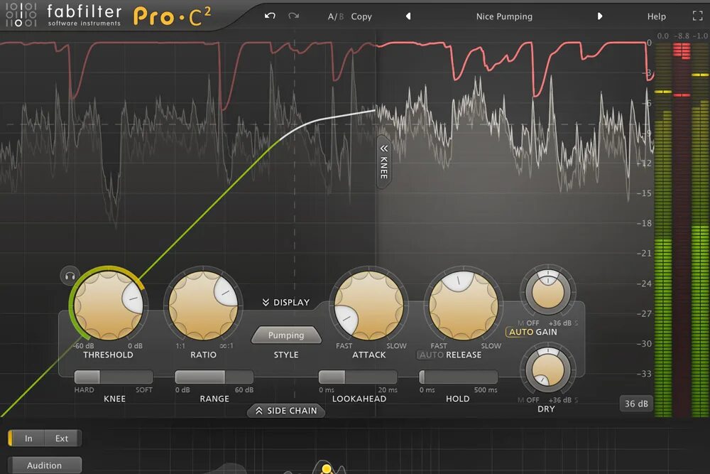Toggle Auto gain on
Viewport: 710px width, 474px height.
pyautogui.click(x=520, y=332)
